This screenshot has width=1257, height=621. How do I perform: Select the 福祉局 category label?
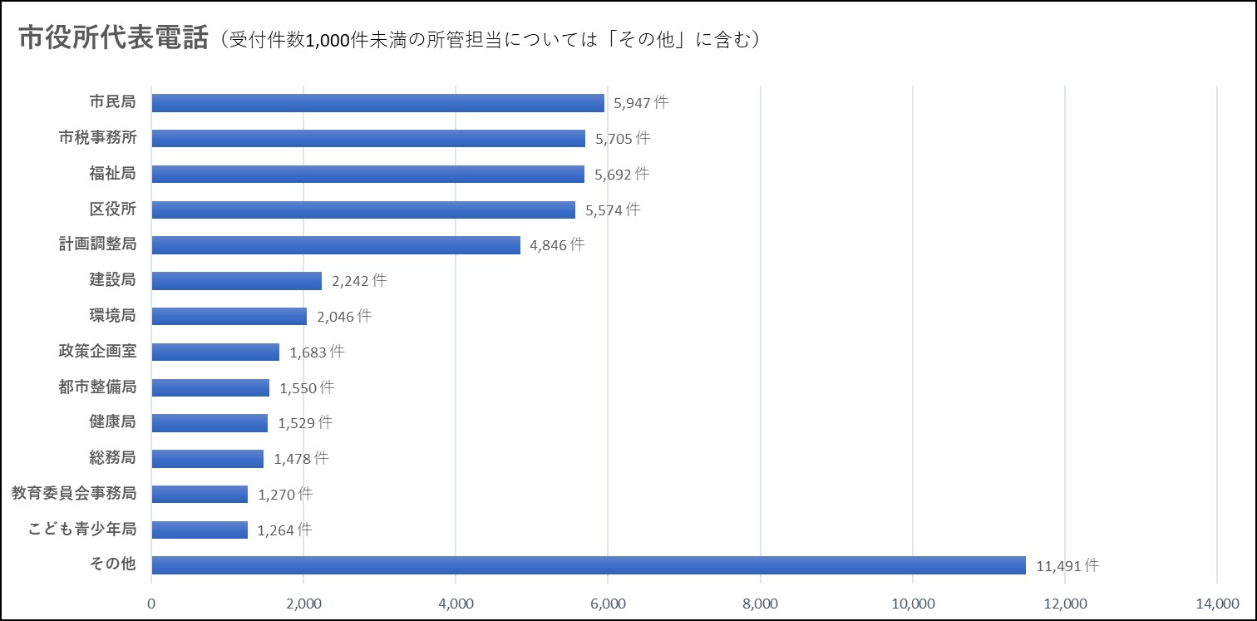pyautogui.click(x=112, y=173)
